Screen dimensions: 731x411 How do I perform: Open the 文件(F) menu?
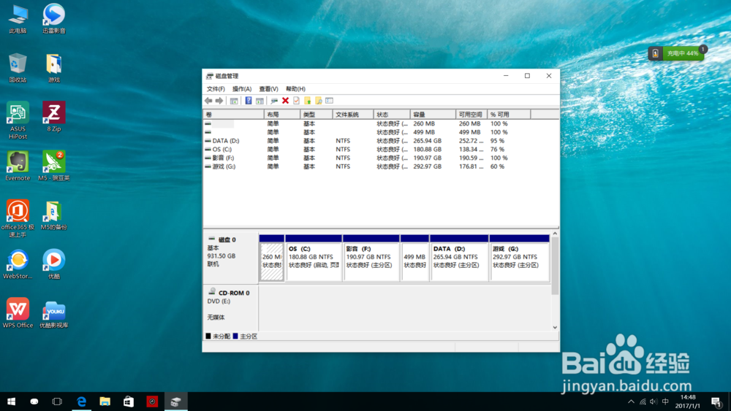pos(216,89)
